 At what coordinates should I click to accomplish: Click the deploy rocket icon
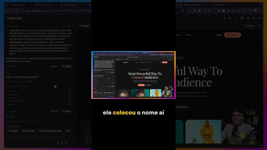click(248, 18)
